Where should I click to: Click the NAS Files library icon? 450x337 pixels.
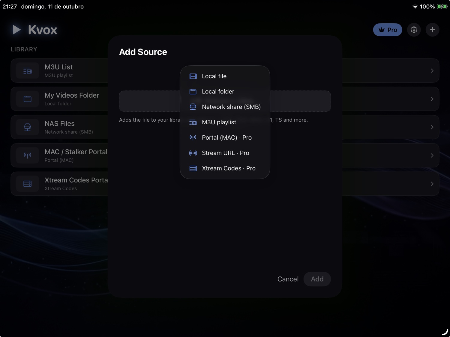[x=28, y=127]
